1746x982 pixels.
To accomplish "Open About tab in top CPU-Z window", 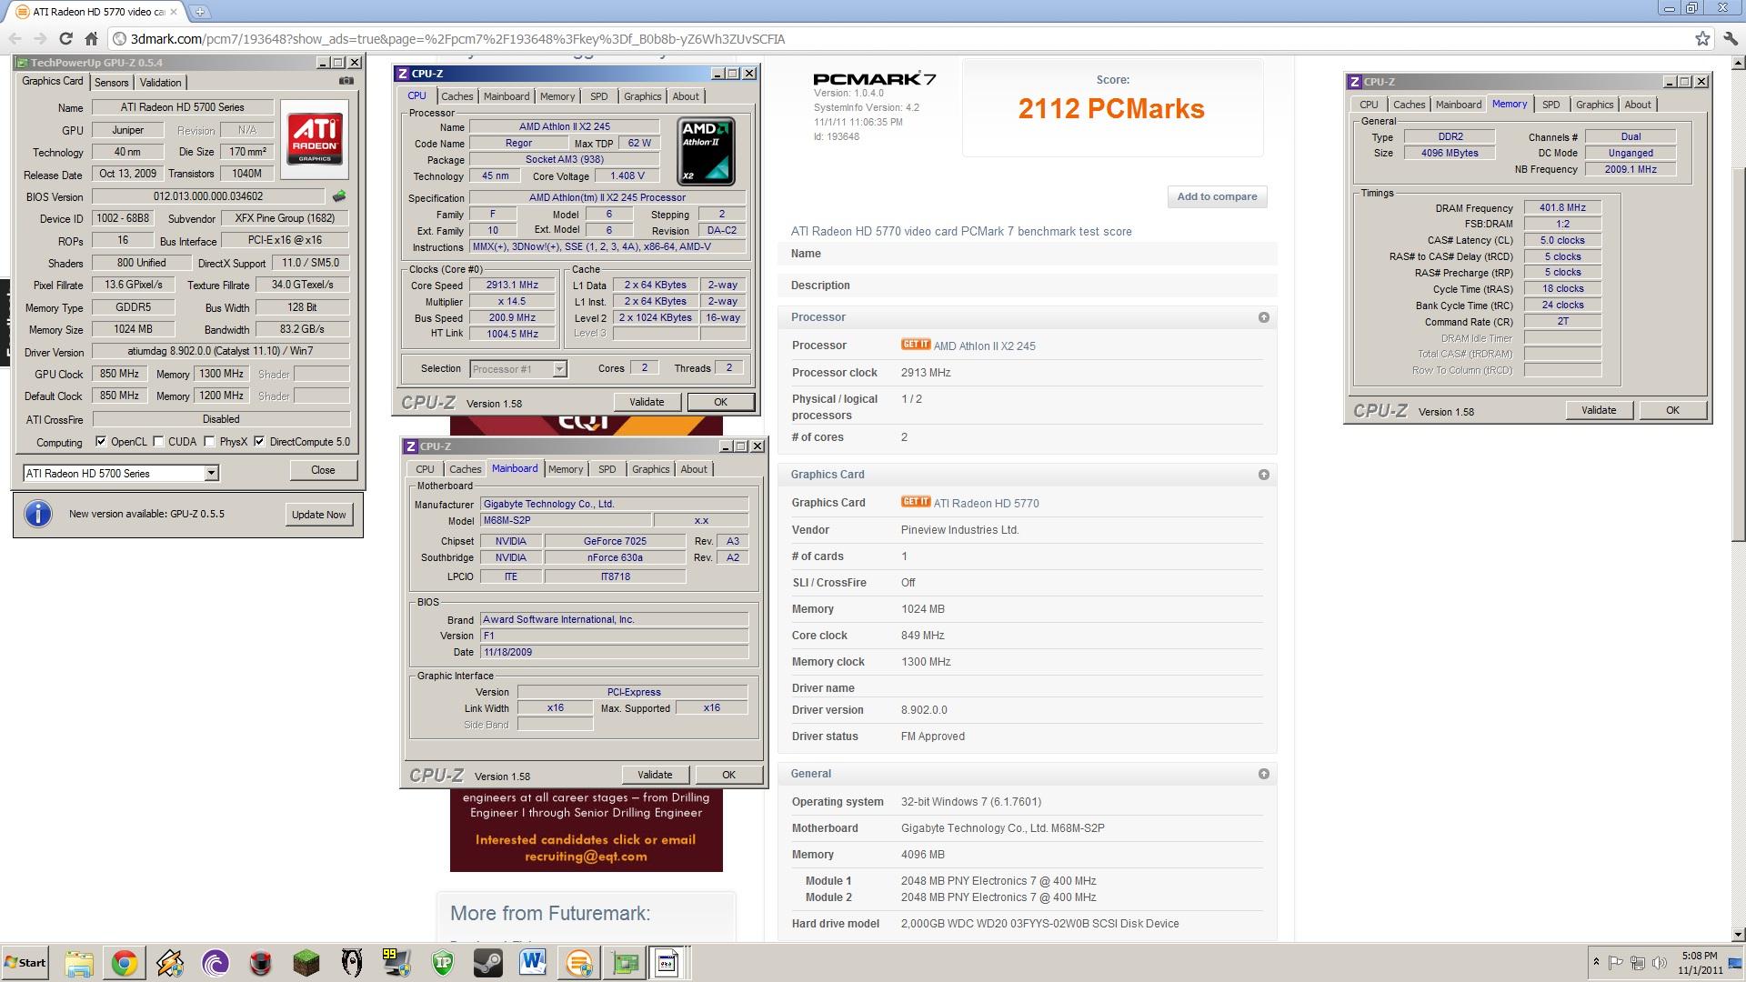I will pyautogui.click(x=686, y=96).
